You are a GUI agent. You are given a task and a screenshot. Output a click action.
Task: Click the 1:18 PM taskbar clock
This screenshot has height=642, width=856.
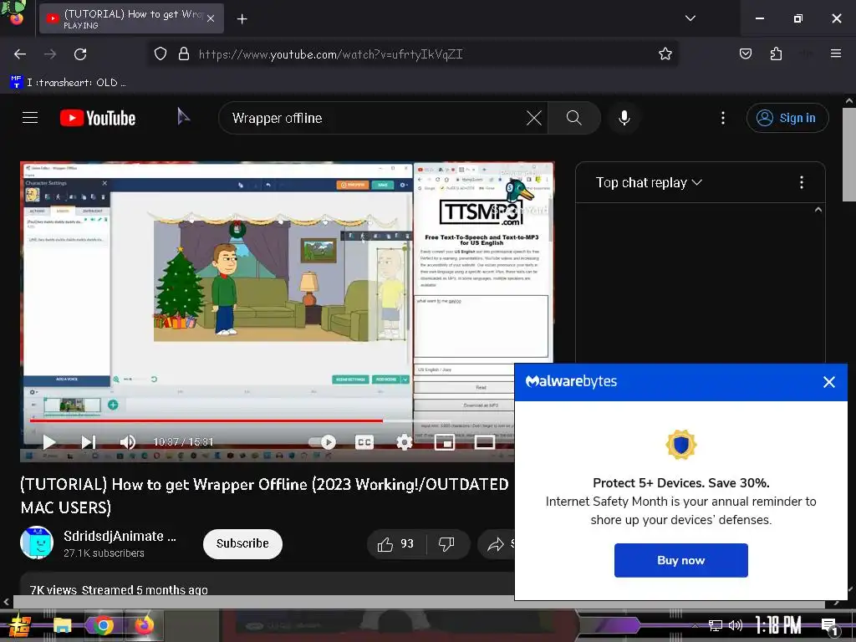click(778, 625)
